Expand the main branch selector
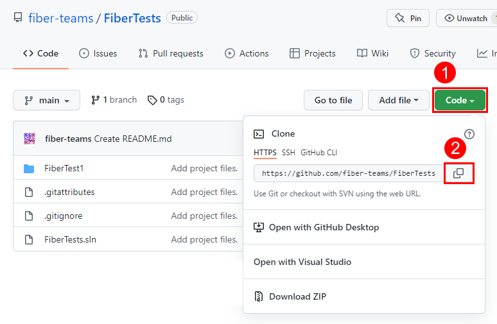This screenshot has height=324, width=497. (x=46, y=100)
